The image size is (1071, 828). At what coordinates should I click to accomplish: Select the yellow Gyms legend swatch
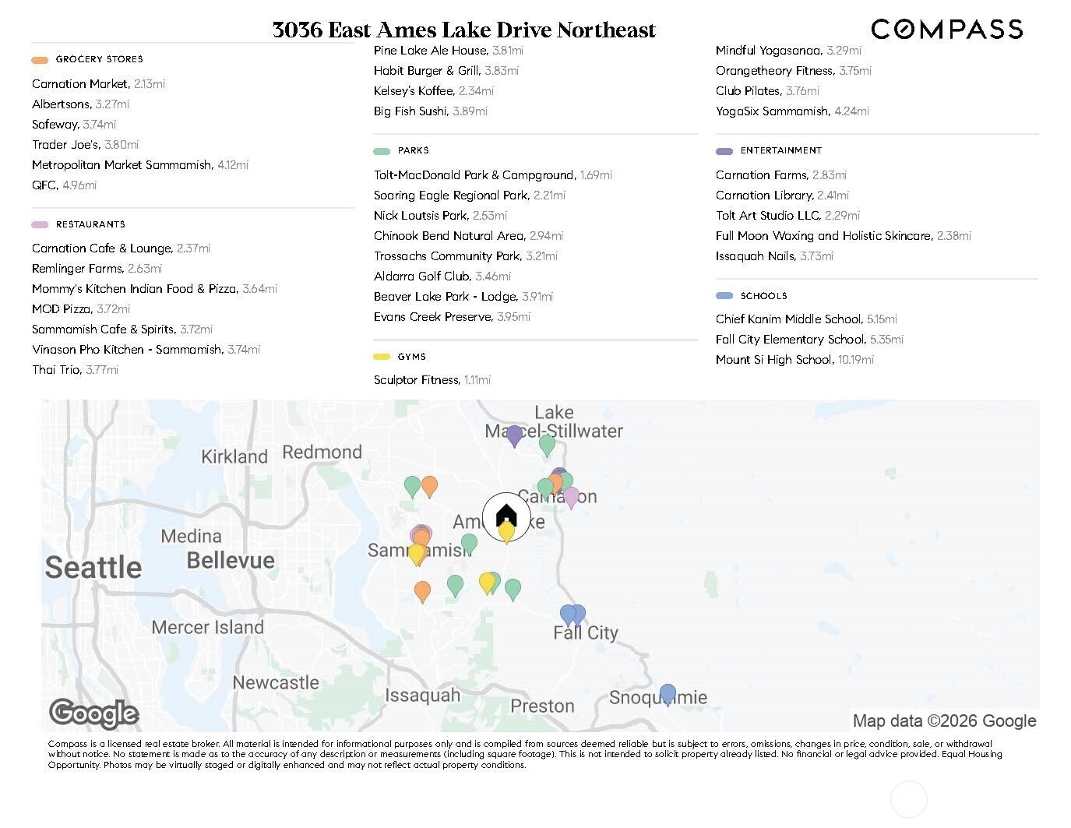coord(382,357)
